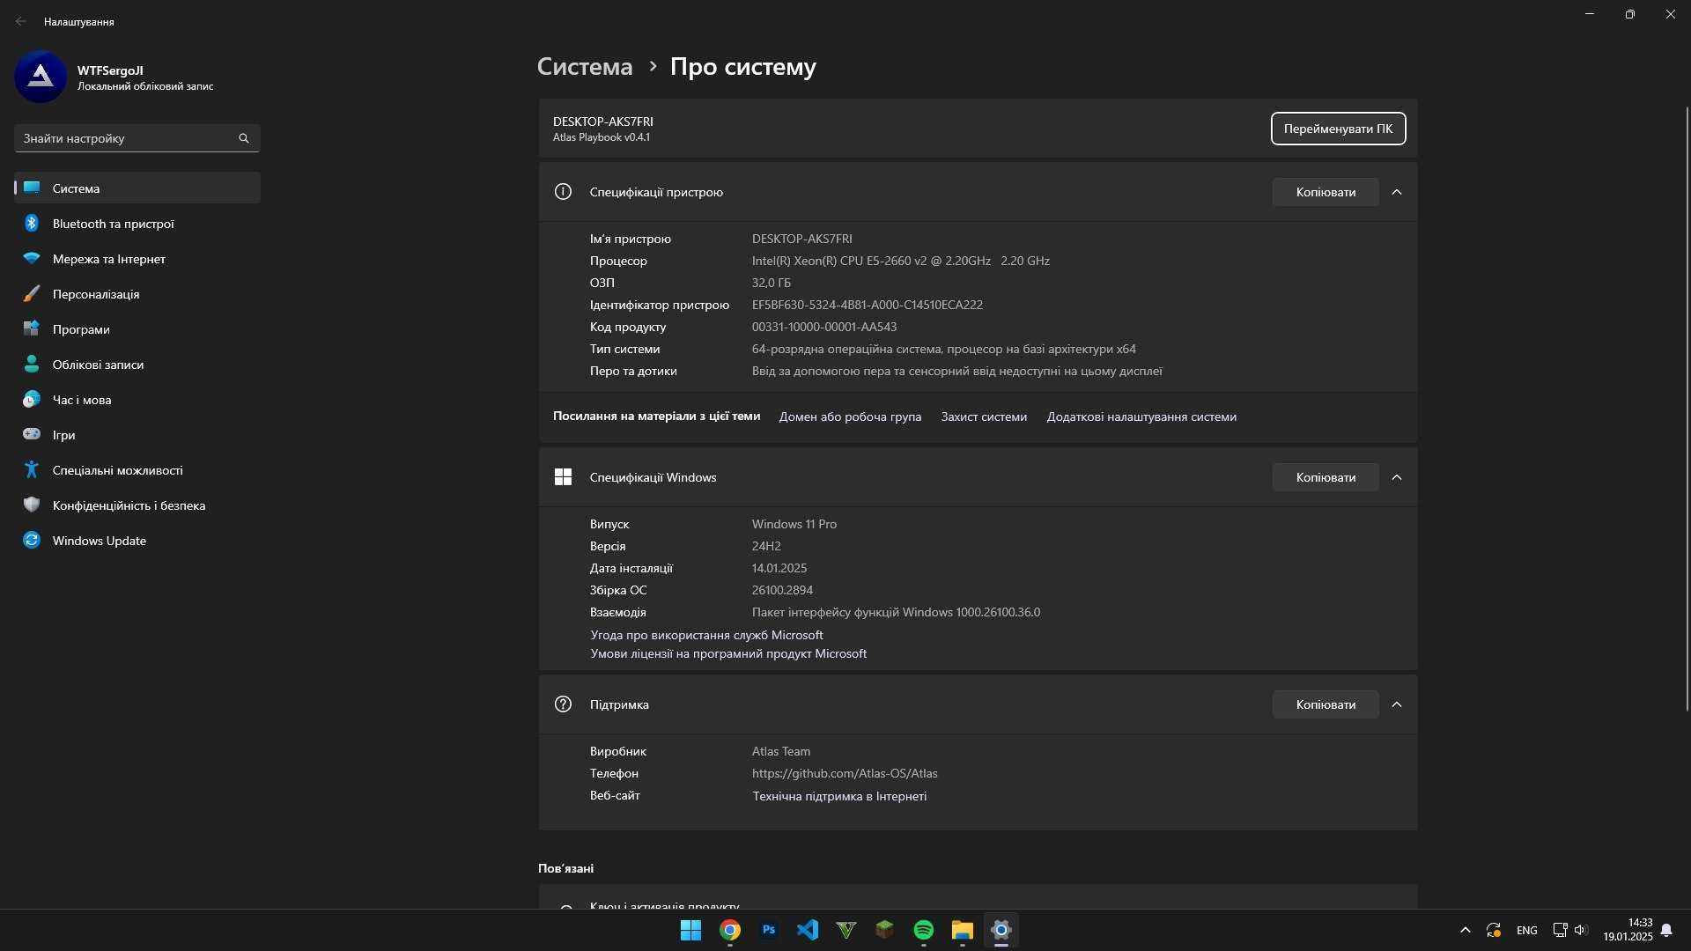Open Угода про використання служб Microsoft
Image resolution: width=1691 pixels, height=951 pixels.
(706, 635)
